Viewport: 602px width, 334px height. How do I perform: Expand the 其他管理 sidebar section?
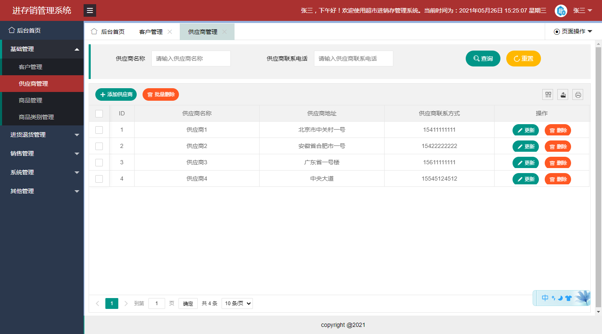(x=42, y=191)
